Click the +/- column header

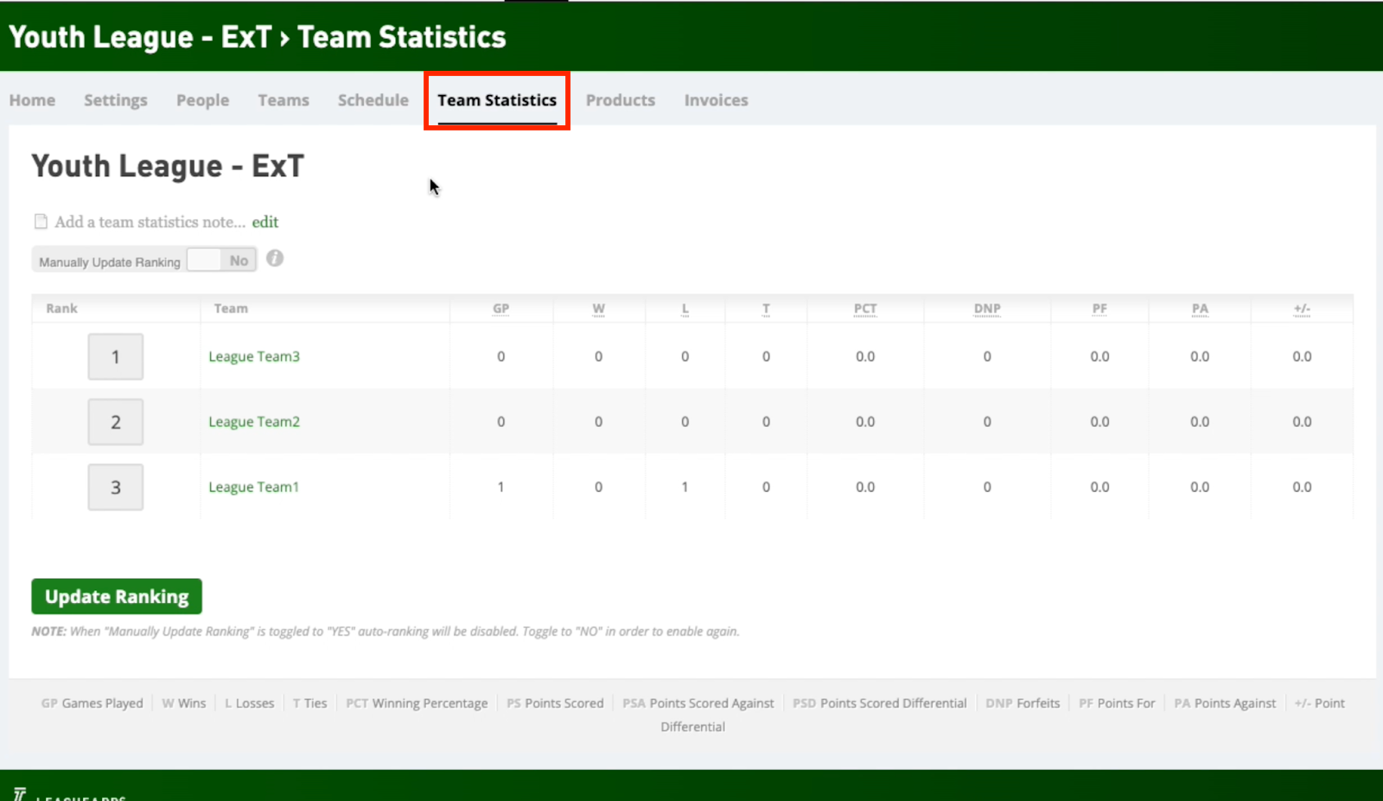(x=1303, y=308)
